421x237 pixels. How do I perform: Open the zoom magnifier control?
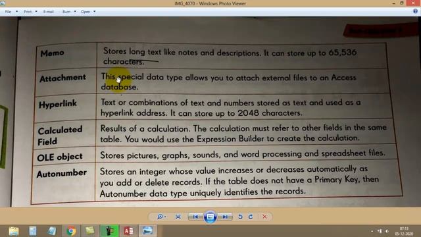tap(161, 217)
